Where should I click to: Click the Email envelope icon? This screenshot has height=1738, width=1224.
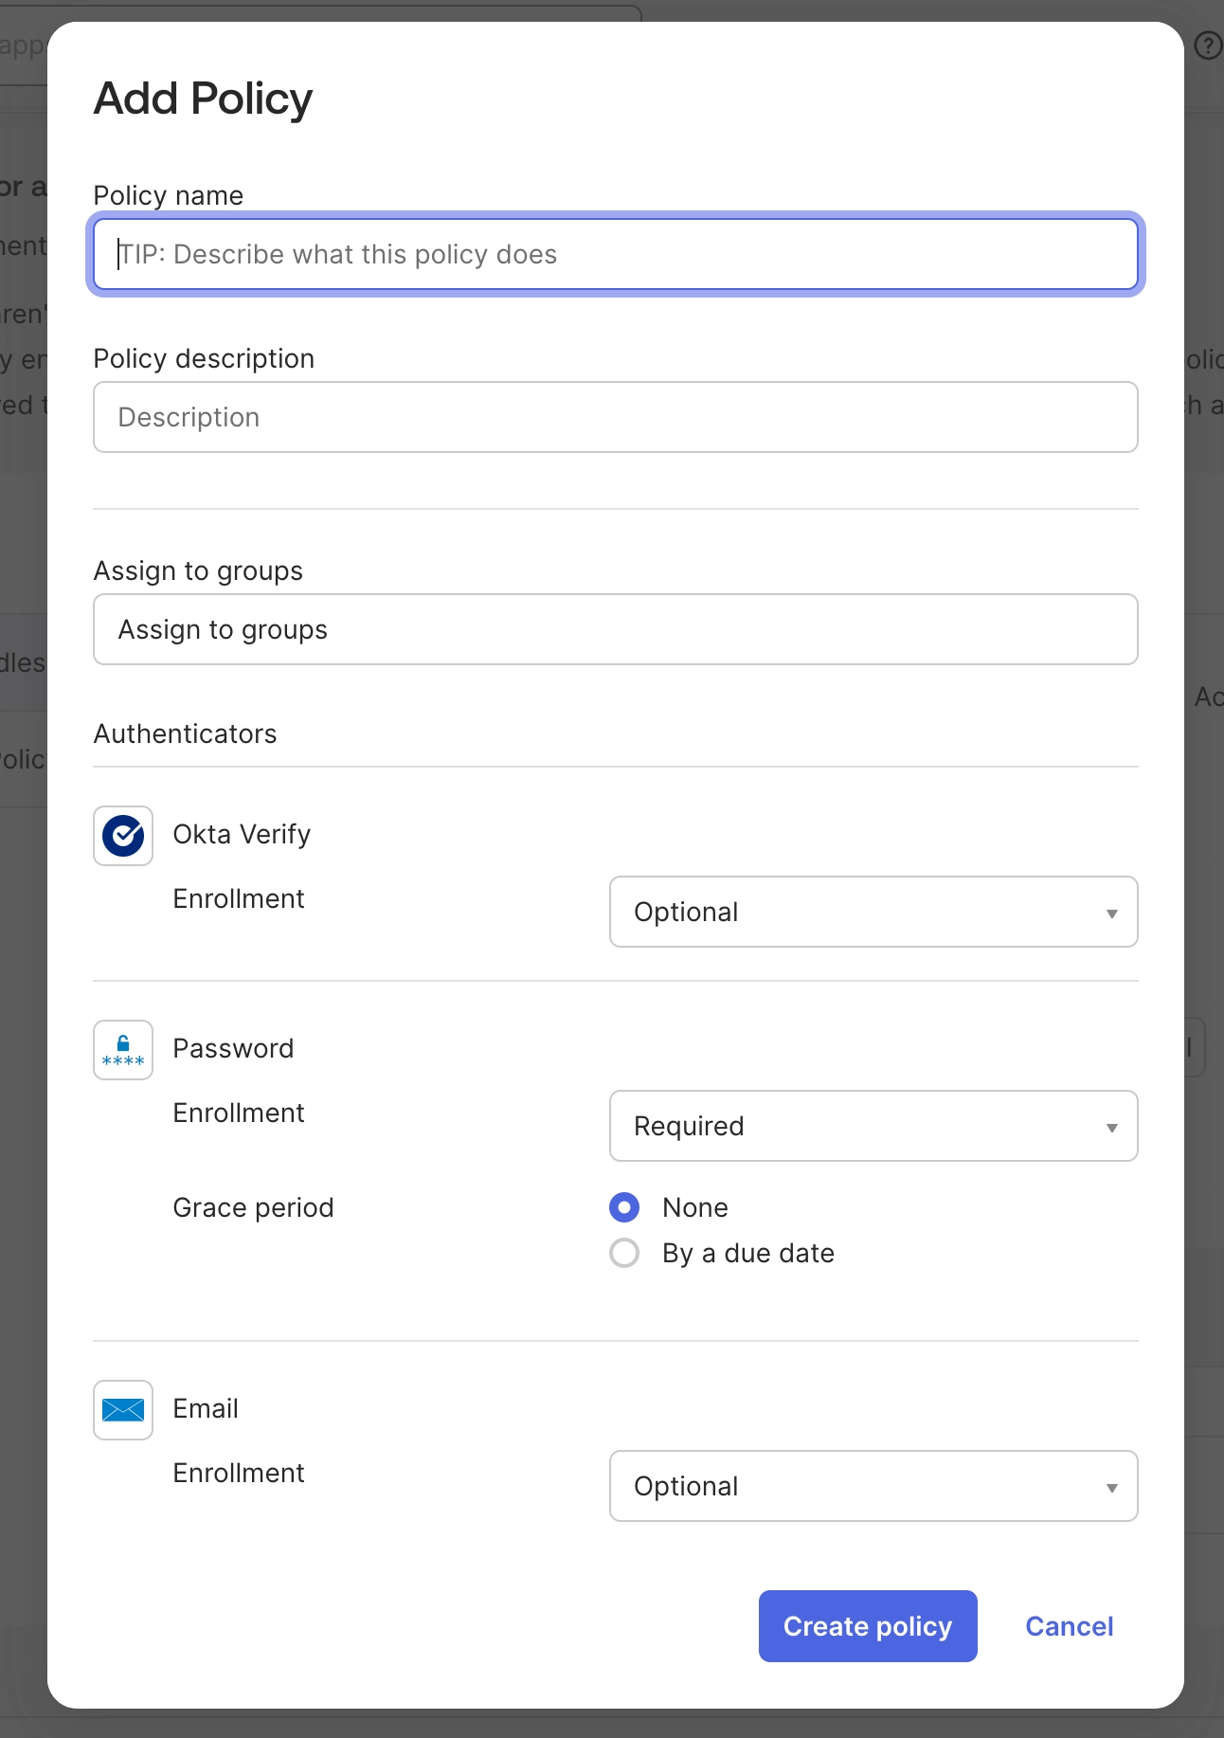point(123,1410)
